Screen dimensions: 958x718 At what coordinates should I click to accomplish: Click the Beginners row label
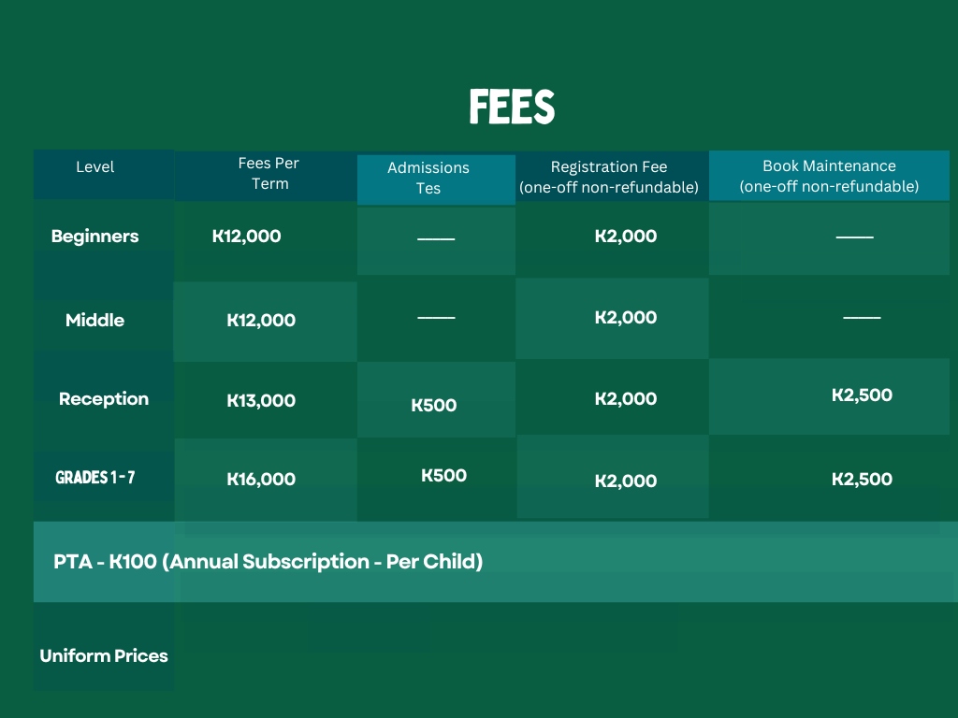point(95,237)
